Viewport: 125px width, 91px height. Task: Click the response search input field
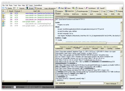point(92,83)
